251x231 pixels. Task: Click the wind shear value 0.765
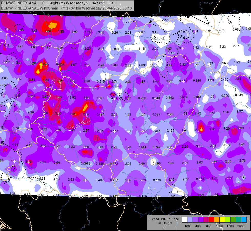[142, 98]
